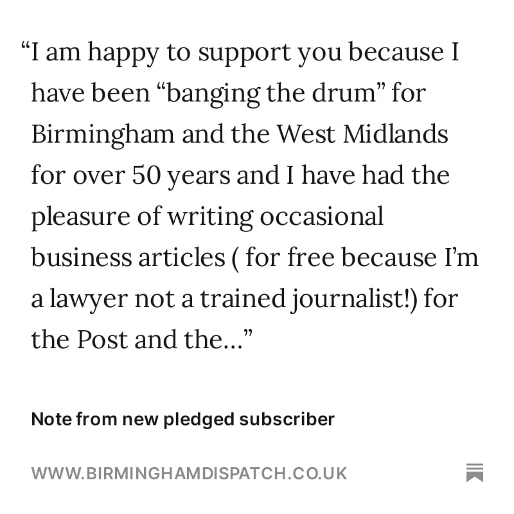Click the words 'for free' in parentheses
The height and width of the screenshot is (514, 514).
(290, 258)
